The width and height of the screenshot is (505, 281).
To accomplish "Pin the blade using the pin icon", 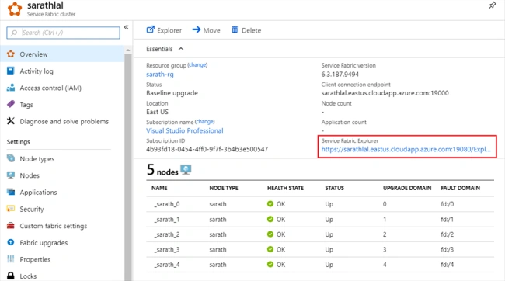I will 492,5.
